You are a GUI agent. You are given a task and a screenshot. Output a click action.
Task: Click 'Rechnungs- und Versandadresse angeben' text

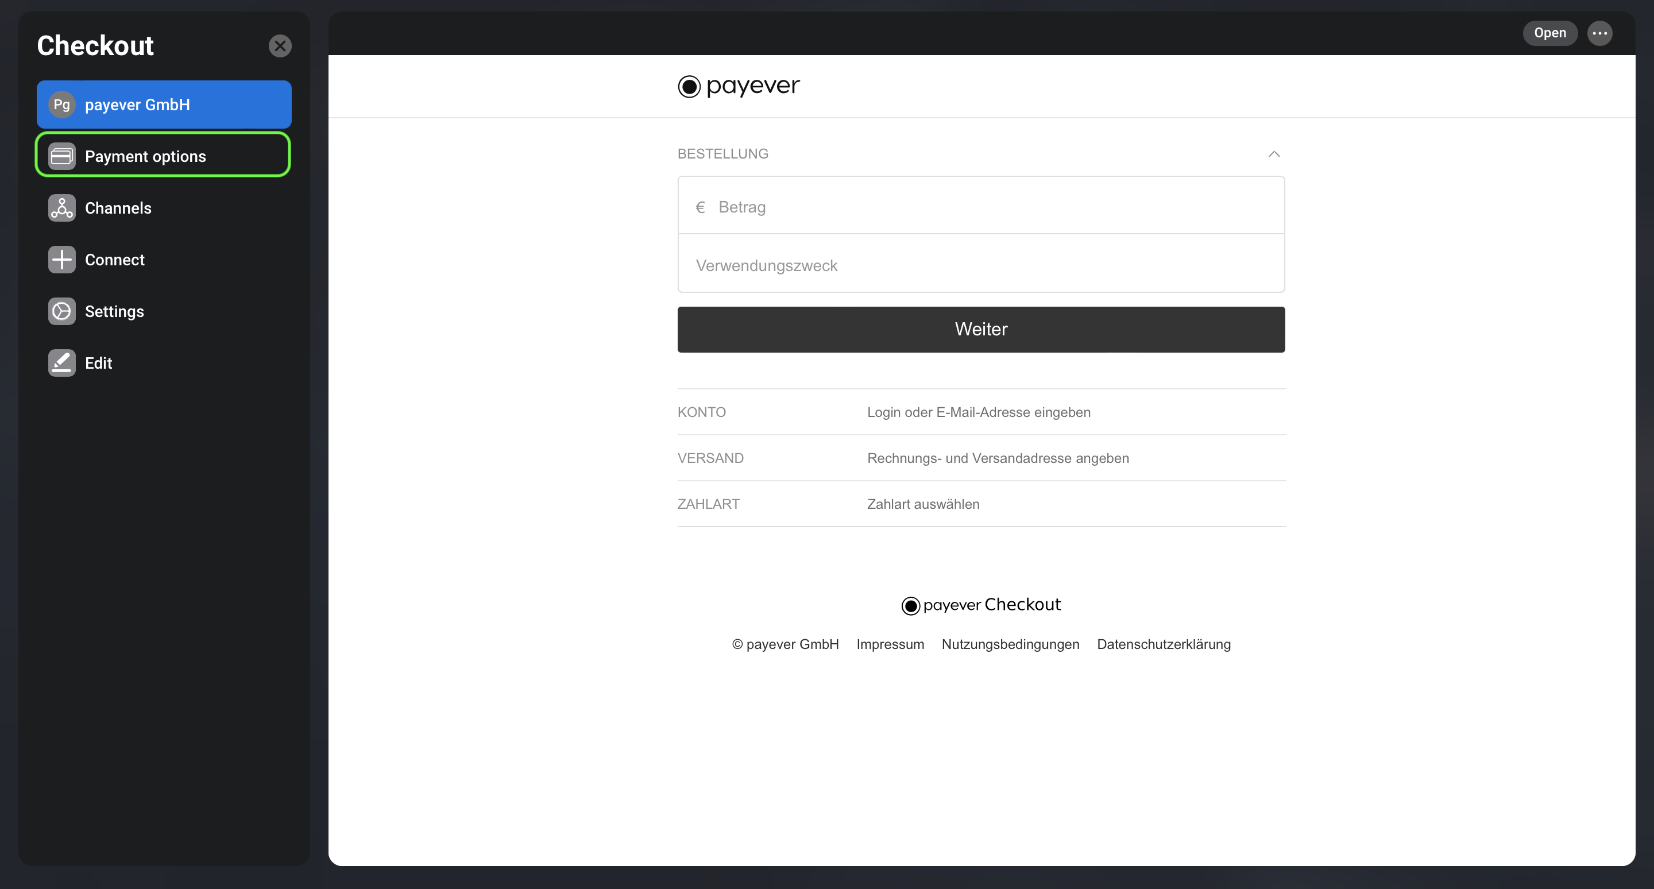point(998,458)
